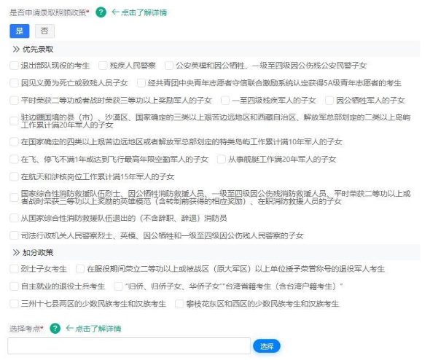The image size is (430, 360).
Task: Check 因见义勇为死亡或致残人员子女 checkbox
Action: point(14,83)
